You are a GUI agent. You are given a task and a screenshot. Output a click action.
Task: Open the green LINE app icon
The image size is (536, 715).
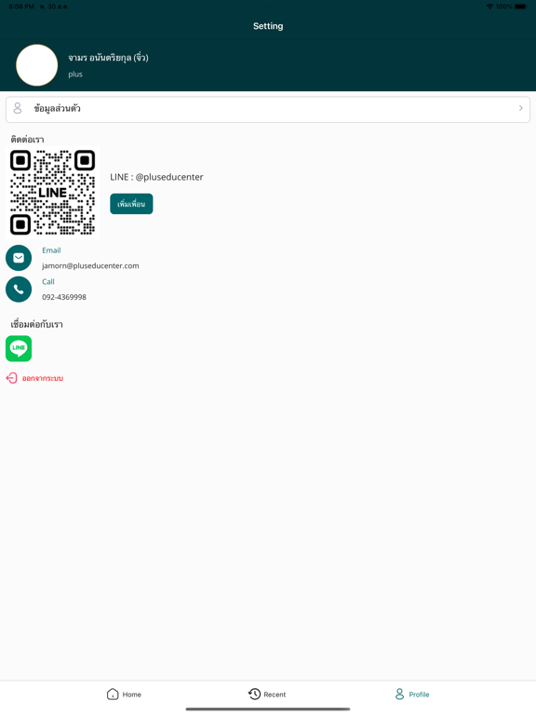[x=19, y=349]
